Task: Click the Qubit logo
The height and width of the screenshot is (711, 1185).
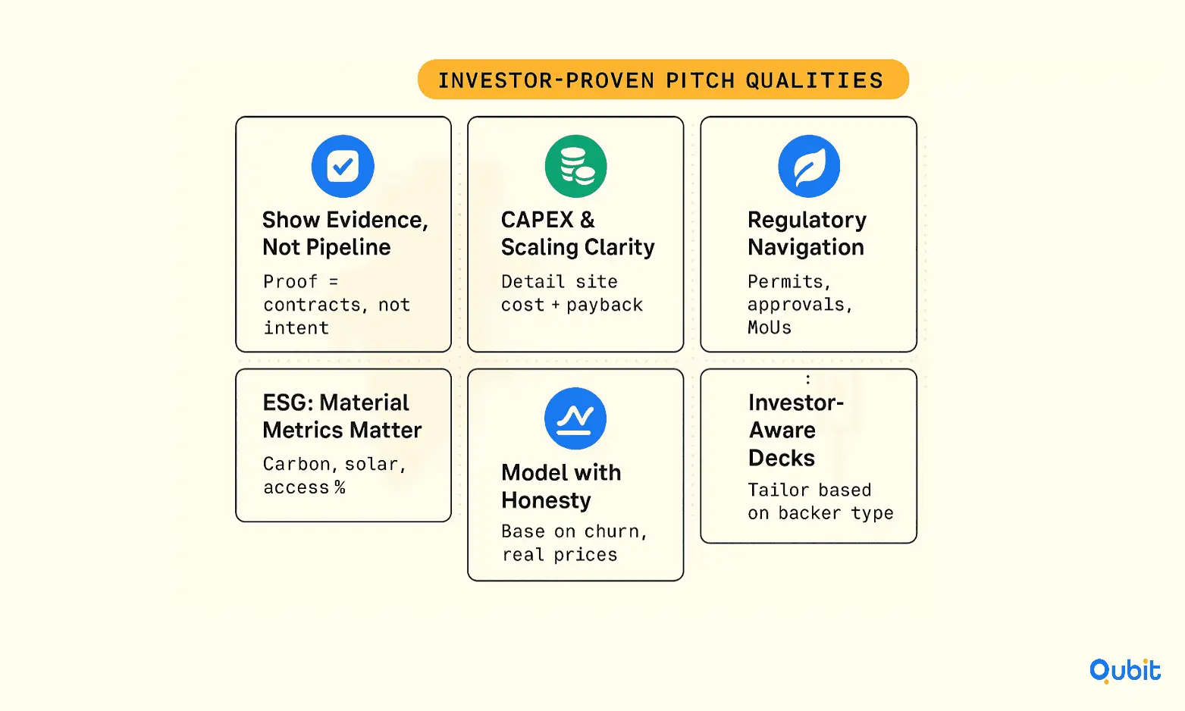Action: (x=1125, y=670)
